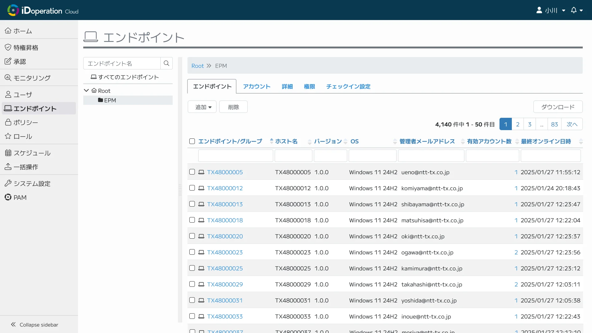Open the 追加 dropdown button
This screenshot has height=333, width=592.
click(x=202, y=107)
